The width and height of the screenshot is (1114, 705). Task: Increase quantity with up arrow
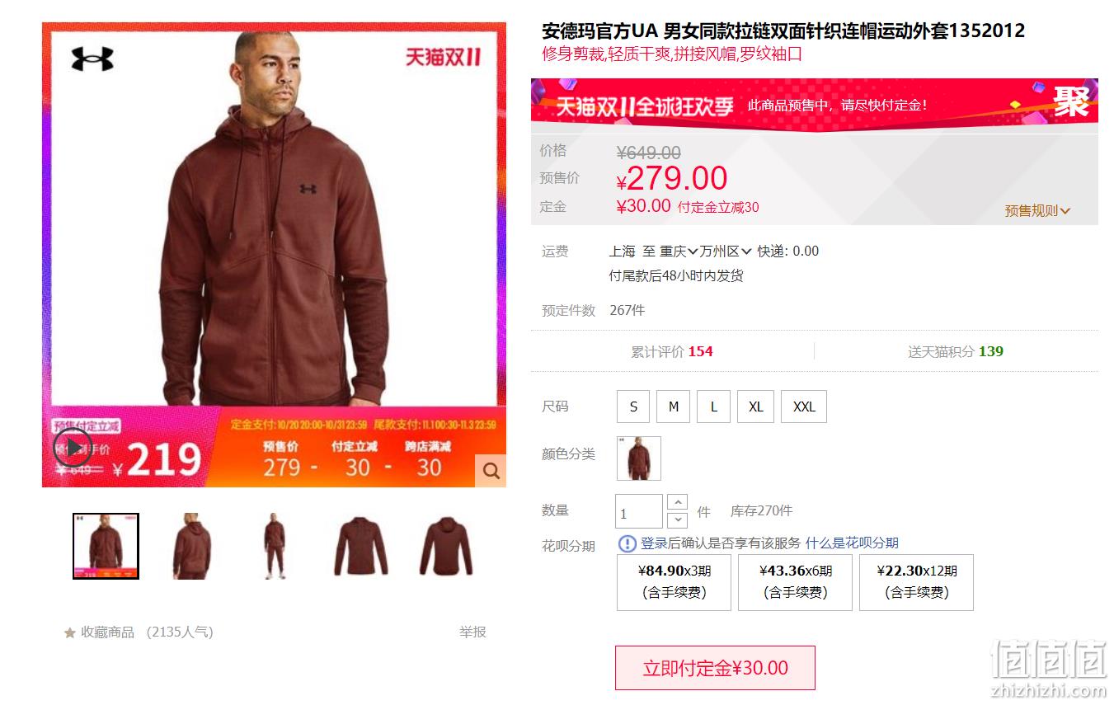click(677, 502)
